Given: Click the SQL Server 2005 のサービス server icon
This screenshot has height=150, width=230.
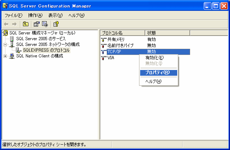Looking at the screenshot, I should [12, 39].
